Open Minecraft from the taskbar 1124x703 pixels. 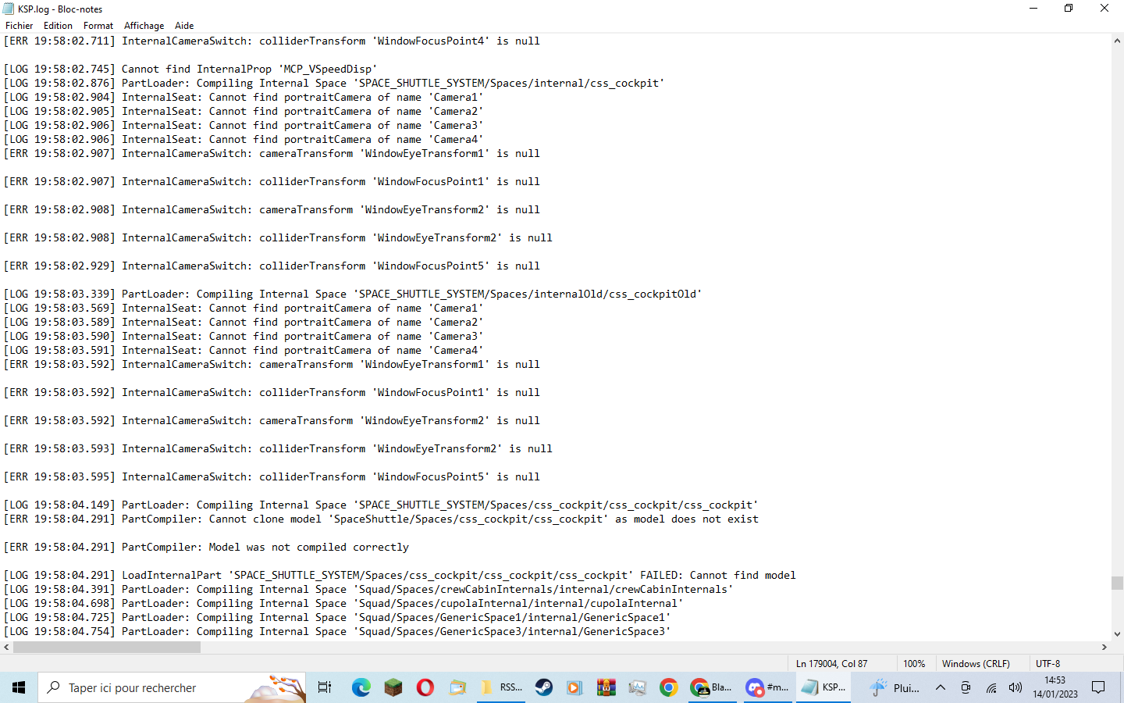pos(393,687)
